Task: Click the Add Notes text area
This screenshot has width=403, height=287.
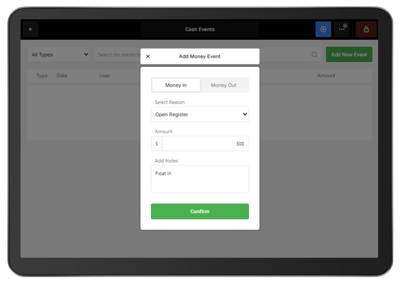Action: (200, 179)
